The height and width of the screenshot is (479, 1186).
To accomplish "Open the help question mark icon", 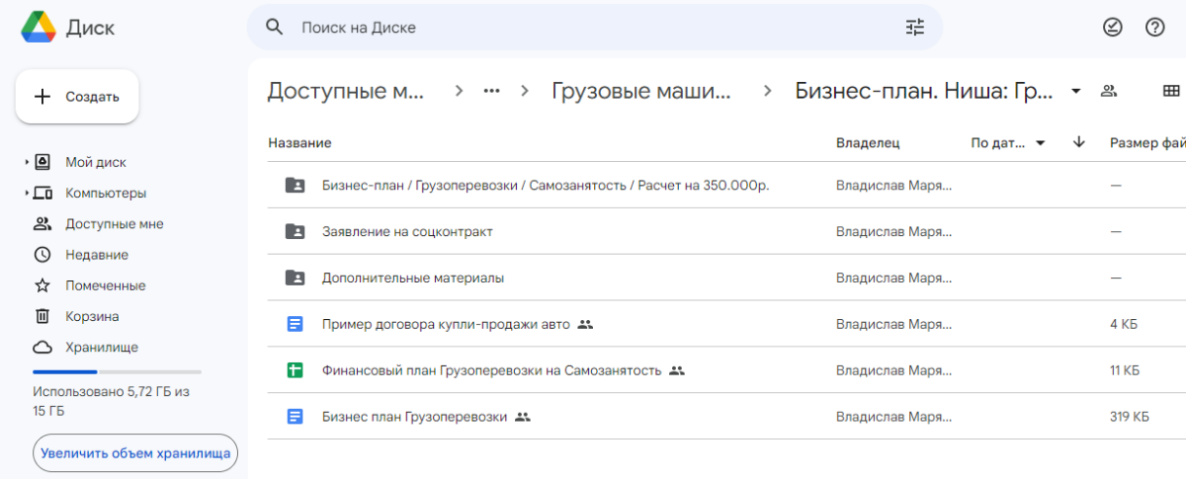I will click(x=1154, y=28).
